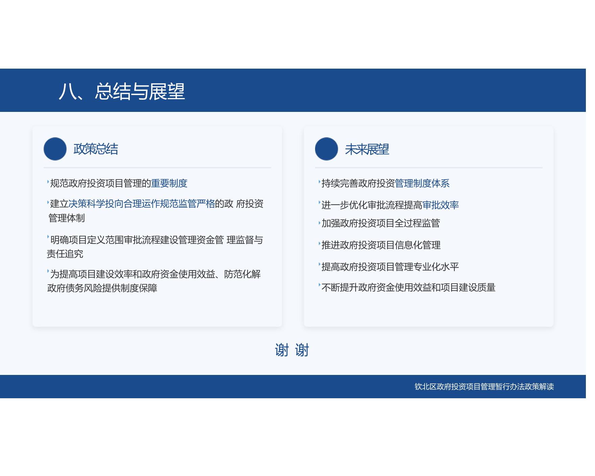Select the slide title 八、总结与展望
Screen dimensions: 595x476
point(122,91)
